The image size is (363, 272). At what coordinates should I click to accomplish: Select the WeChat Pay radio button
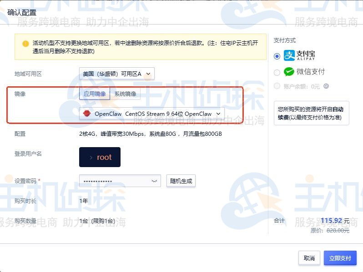277,73
